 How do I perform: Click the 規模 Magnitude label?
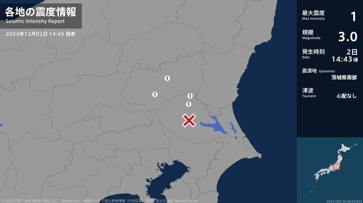(x=311, y=35)
